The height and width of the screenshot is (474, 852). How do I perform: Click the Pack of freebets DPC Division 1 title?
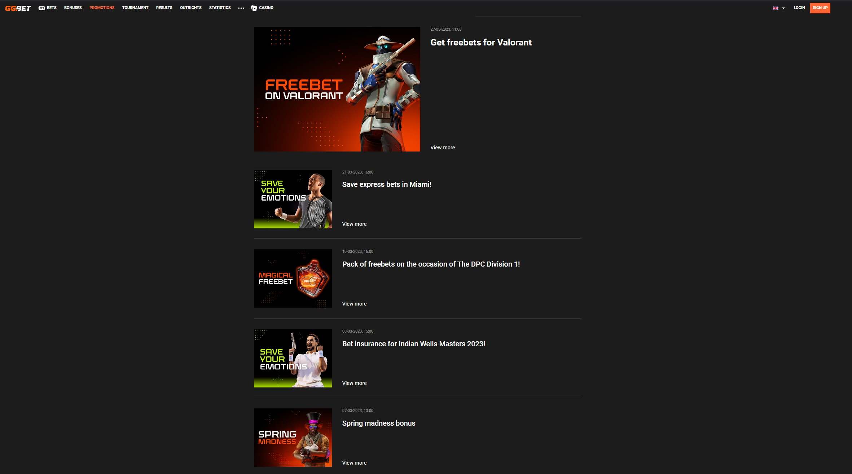pyautogui.click(x=431, y=264)
